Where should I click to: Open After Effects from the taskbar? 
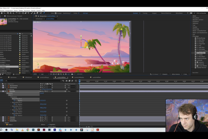(x=55, y=130)
